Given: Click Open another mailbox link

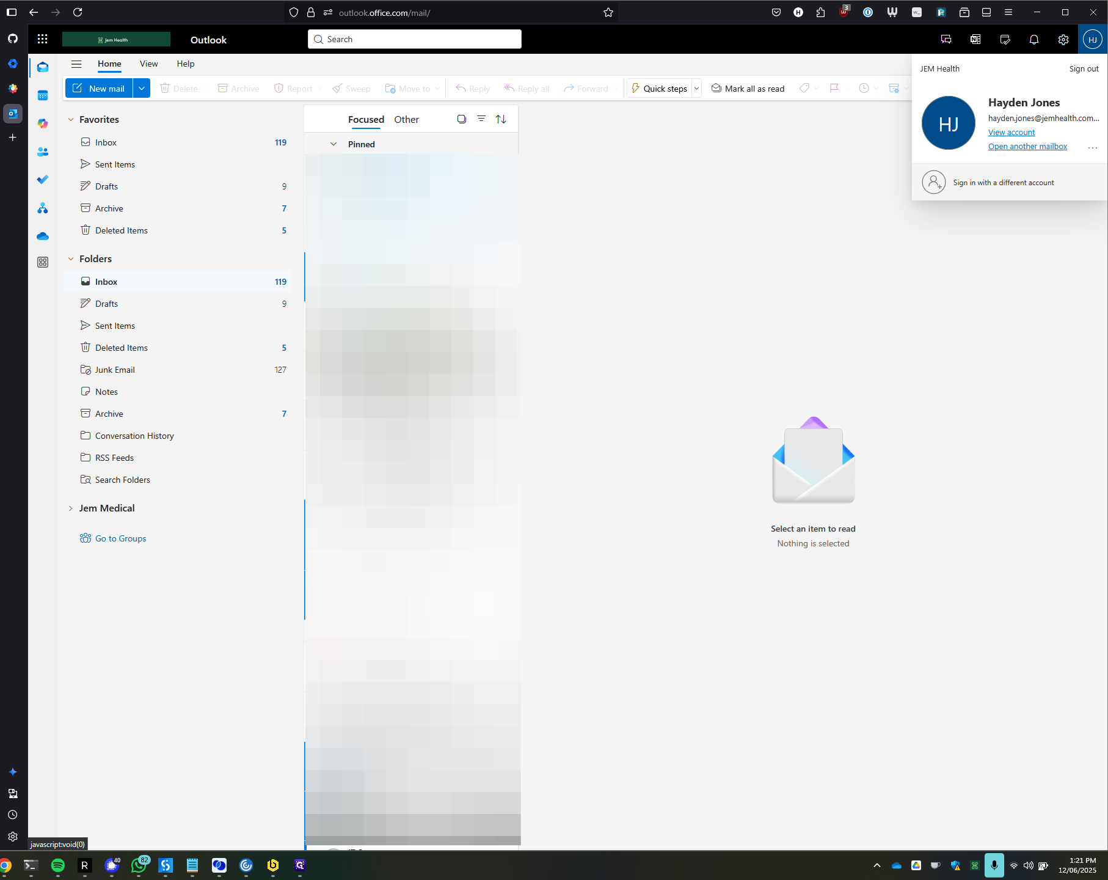Looking at the screenshot, I should [x=1027, y=146].
